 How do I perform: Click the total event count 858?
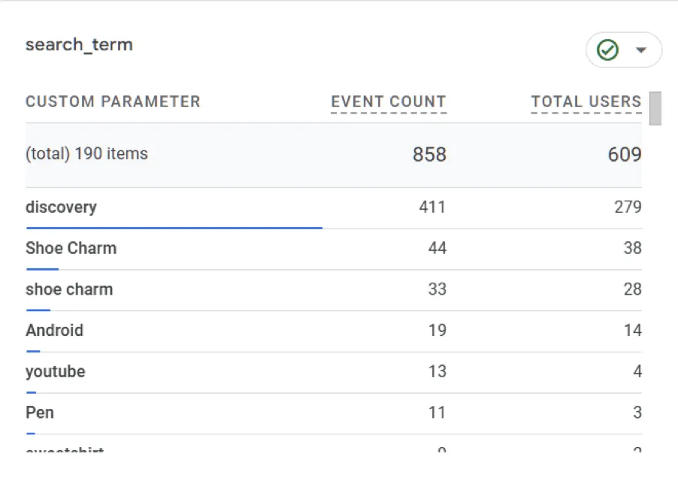pyautogui.click(x=429, y=155)
